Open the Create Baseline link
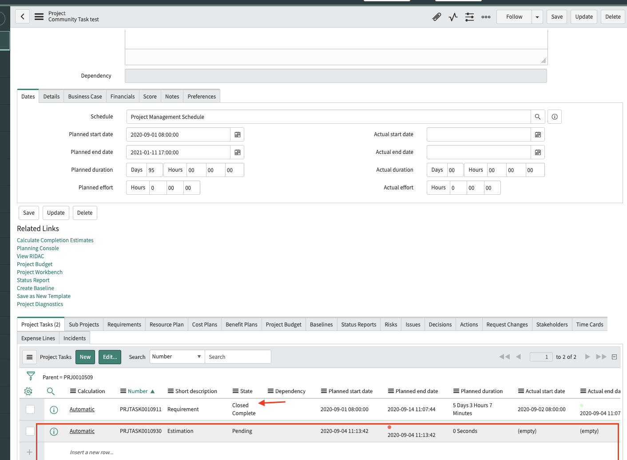Image resolution: width=627 pixels, height=460 pixels. pos(36,288)
